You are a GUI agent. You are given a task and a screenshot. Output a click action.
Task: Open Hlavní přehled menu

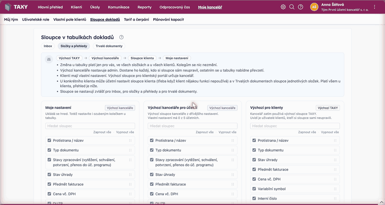50,7
